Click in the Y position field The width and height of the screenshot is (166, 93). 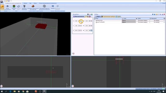click(76, 26)
